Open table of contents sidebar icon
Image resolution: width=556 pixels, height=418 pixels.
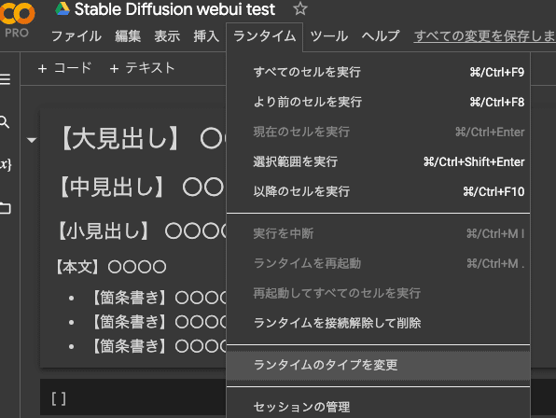click(x=5, y=79)
